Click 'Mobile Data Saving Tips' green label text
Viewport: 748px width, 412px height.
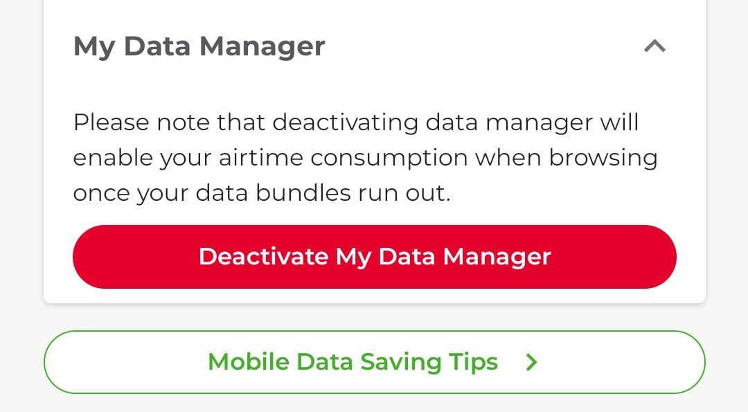click(353, 362)
